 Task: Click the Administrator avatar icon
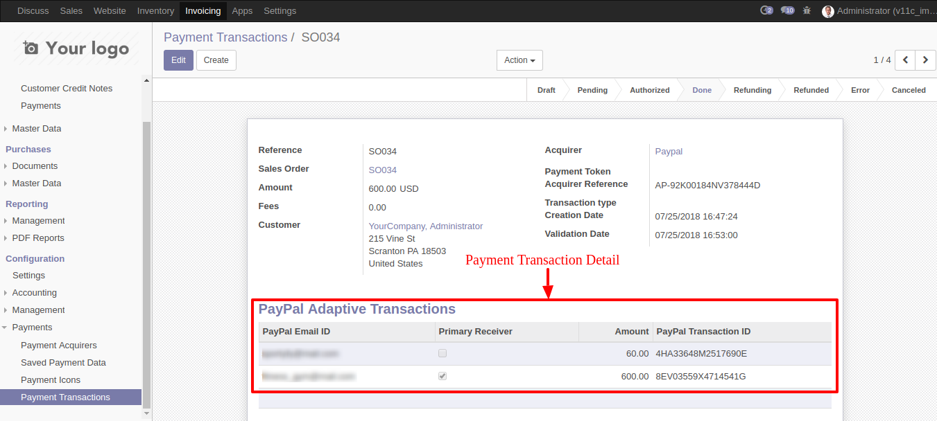(828, 11)
